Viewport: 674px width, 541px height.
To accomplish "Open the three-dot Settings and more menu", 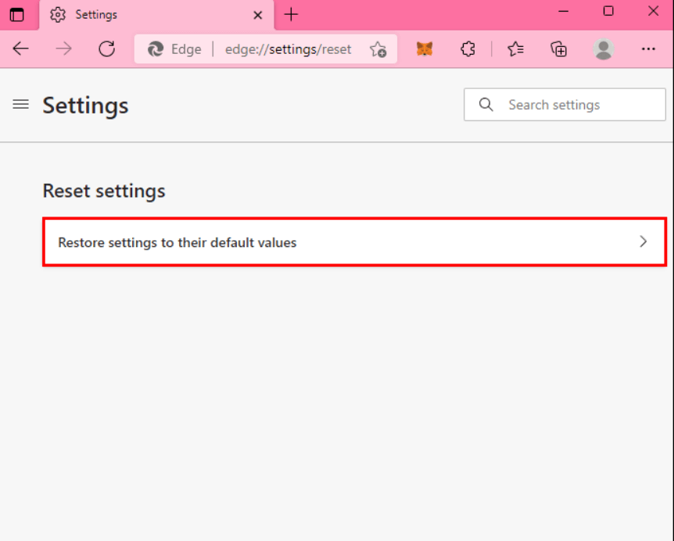I will (x=648, y=49).
